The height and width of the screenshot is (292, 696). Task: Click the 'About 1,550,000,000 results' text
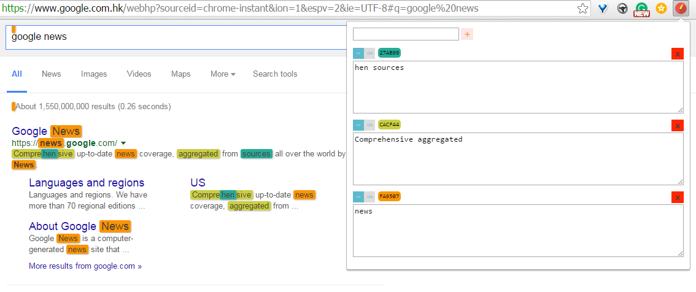[92, 107]
